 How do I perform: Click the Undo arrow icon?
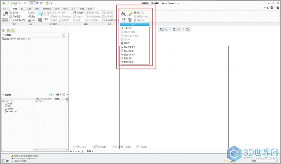coord(20,3)
